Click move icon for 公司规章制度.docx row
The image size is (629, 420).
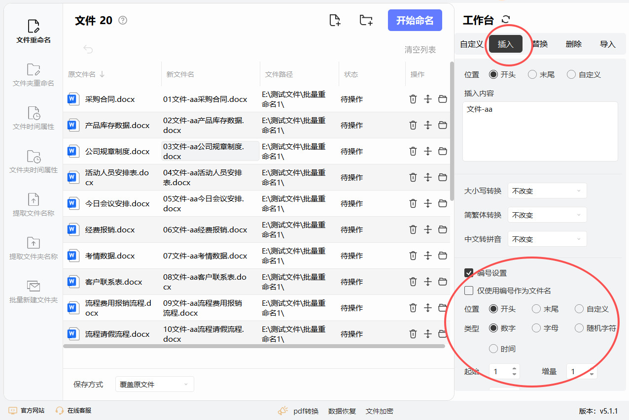click(428, 151)
